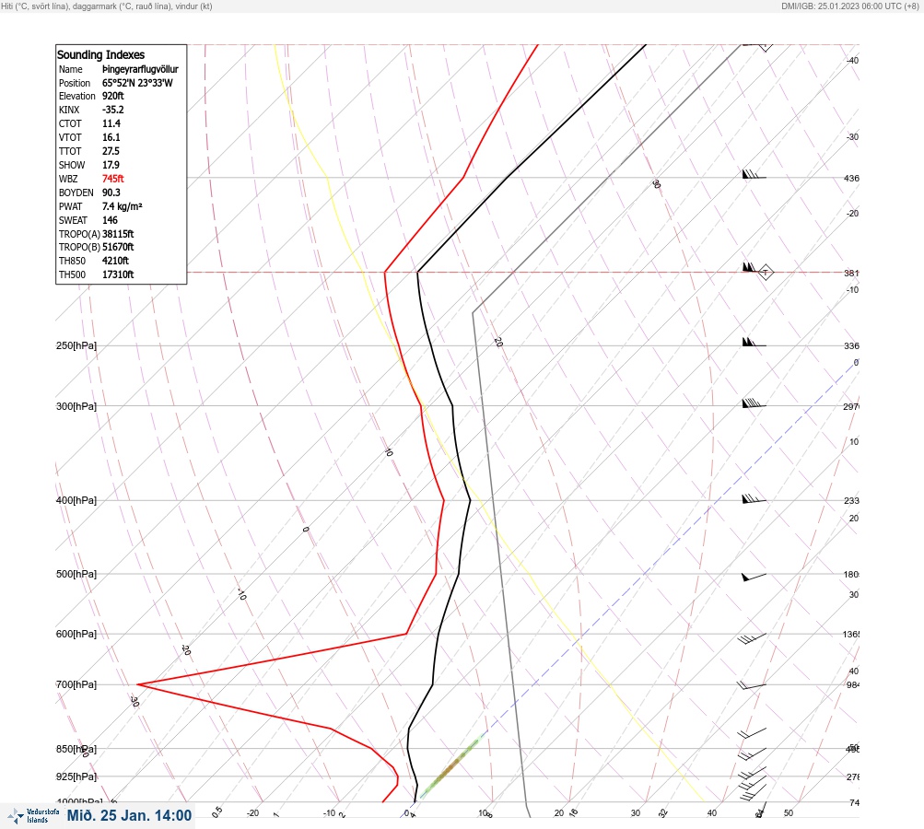Viewport: 924px width, 829px height.
Task: Click position value 65°52'N 23°33'W
Action: pos(137,83)
